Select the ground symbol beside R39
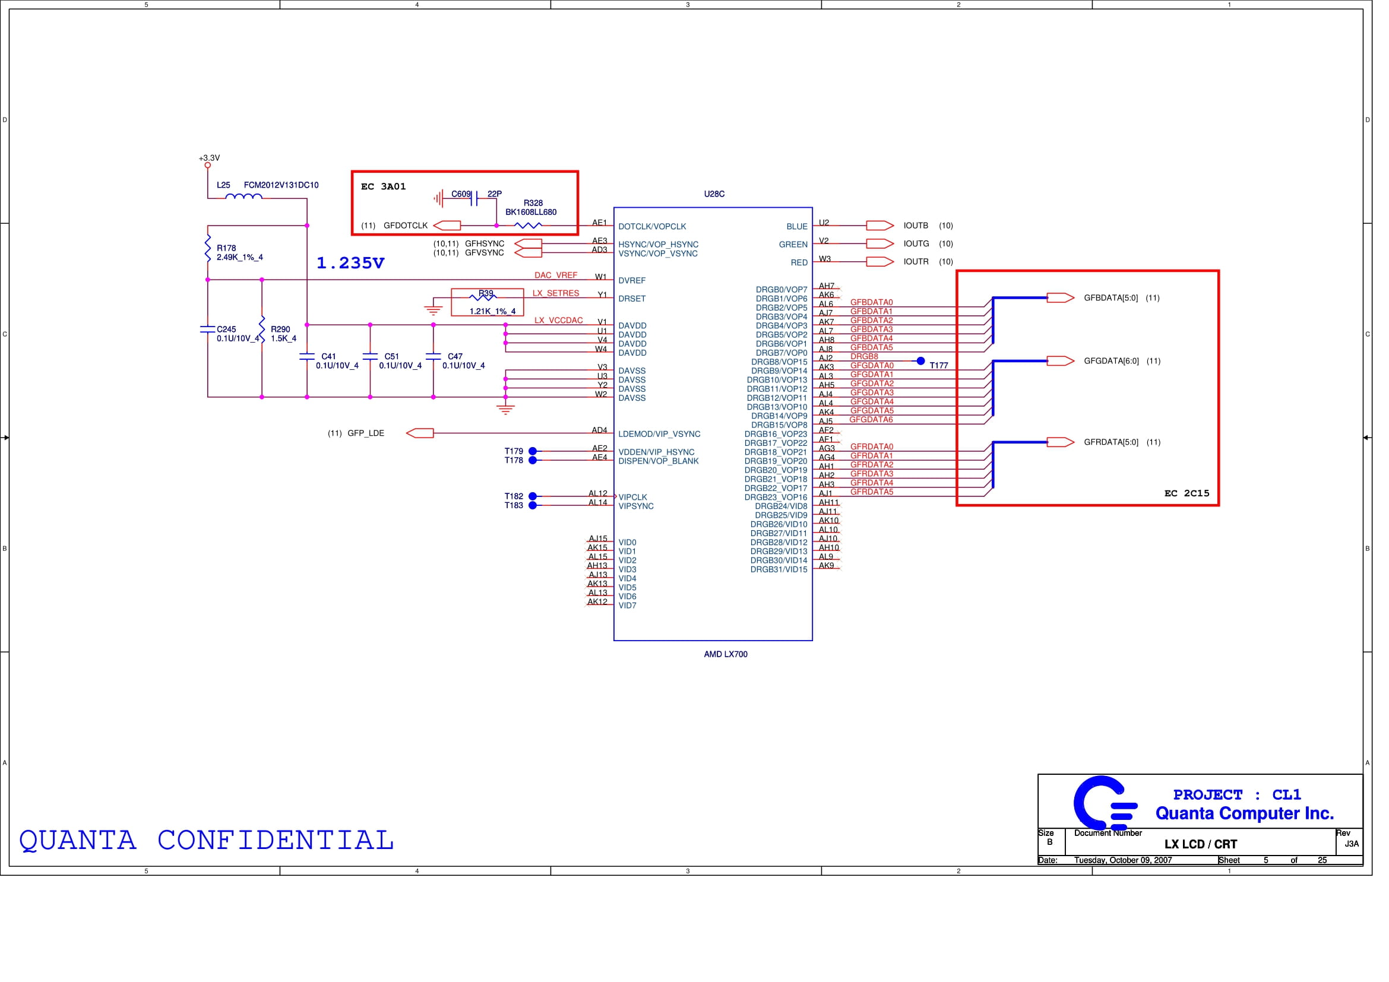1389x982 pixels. (x=433, y=311)
